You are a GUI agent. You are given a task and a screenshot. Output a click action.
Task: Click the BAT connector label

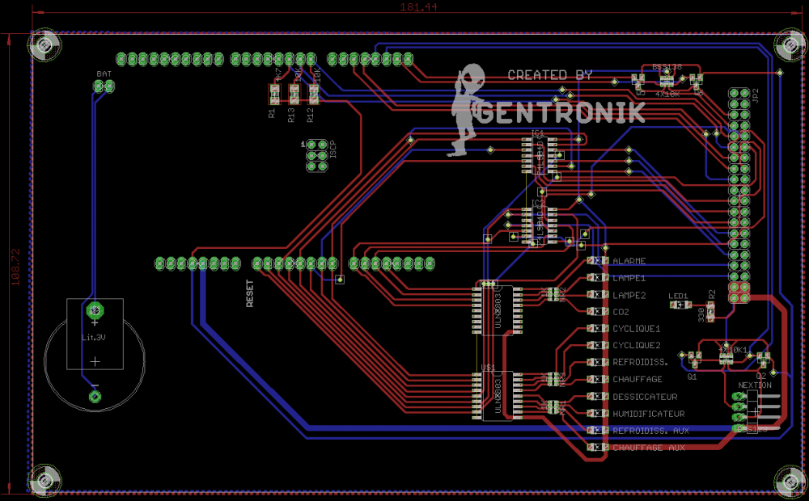point(104,74)
